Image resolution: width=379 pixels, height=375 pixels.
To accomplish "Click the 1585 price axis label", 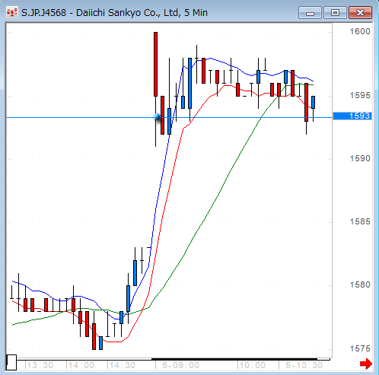I will [360, 221].
